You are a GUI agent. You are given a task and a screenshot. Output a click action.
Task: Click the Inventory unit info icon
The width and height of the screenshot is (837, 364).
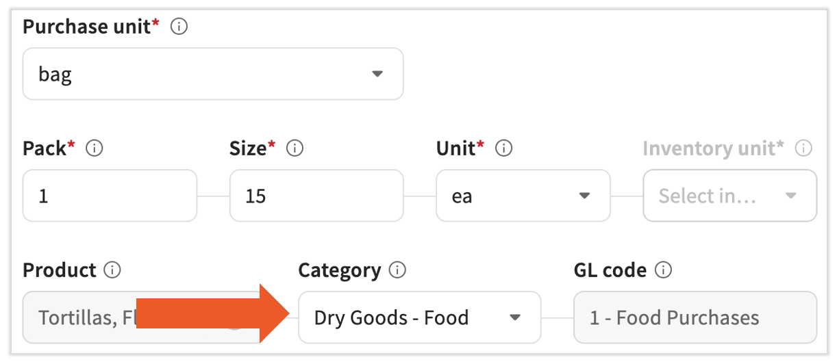pos(804,148)
